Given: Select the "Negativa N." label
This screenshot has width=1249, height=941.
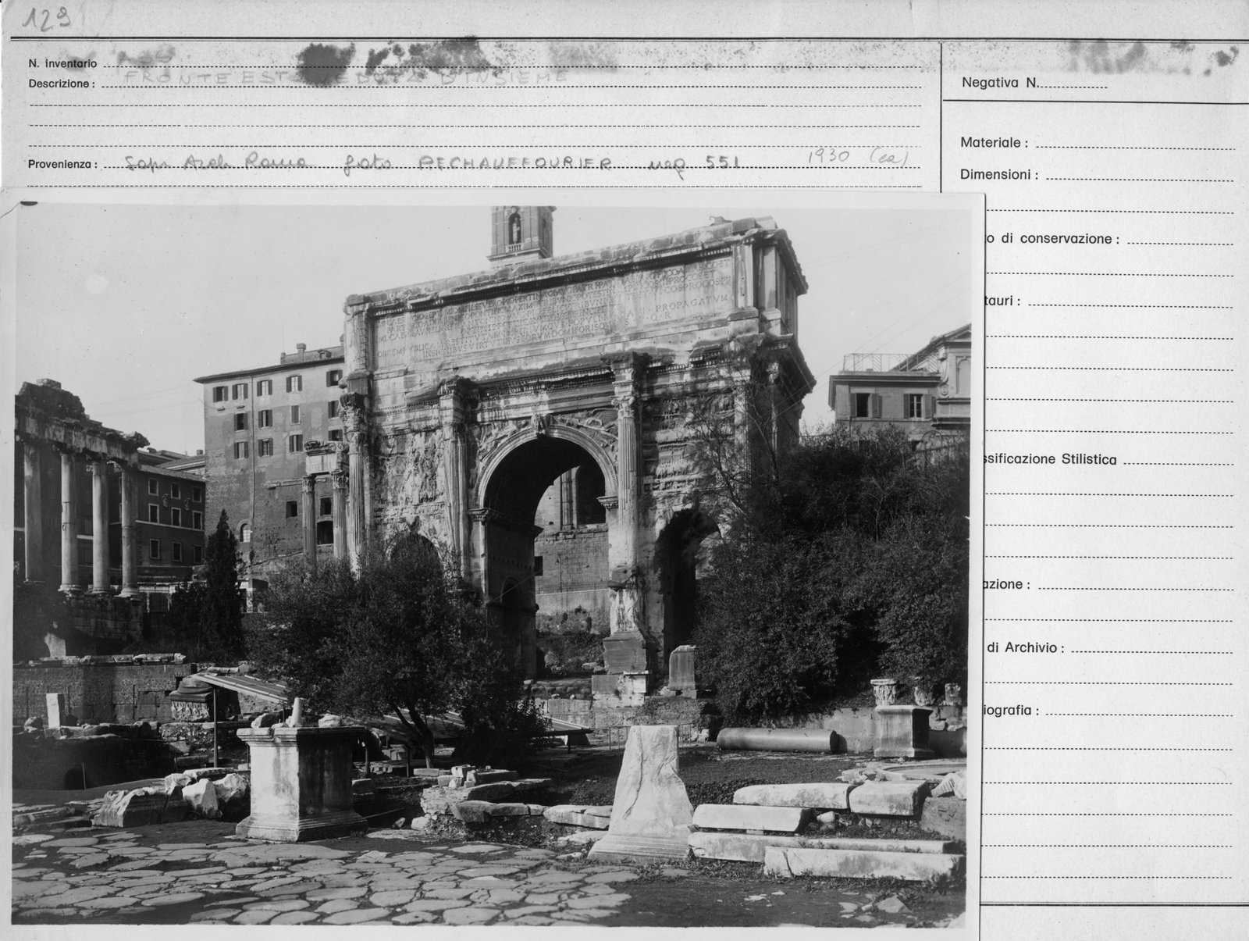Looking at the screenshot, I should pyautogui.click(x=1000, y=82).
